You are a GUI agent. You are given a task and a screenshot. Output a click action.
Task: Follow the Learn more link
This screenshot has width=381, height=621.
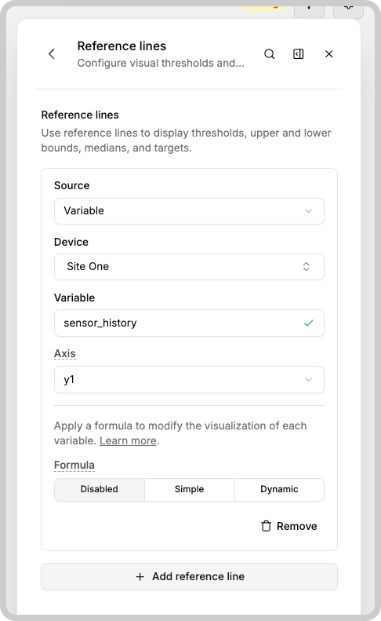point(129,440)
